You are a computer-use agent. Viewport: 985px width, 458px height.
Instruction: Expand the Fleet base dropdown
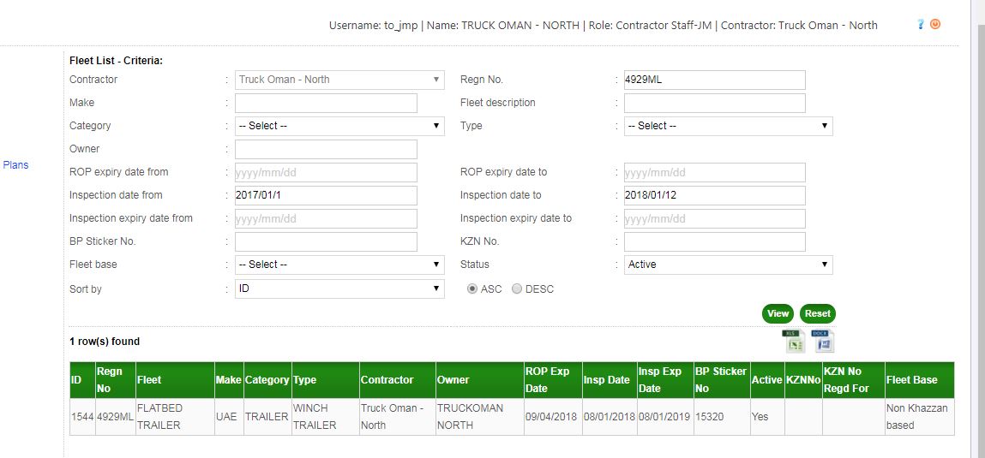tap(339, 265)
